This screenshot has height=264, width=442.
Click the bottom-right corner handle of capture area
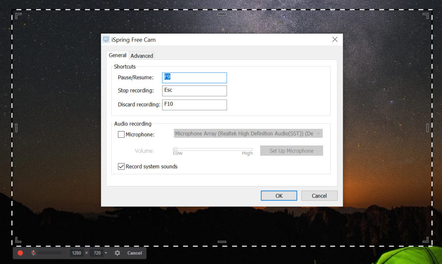pyautogui.click(x=426, y=239)
